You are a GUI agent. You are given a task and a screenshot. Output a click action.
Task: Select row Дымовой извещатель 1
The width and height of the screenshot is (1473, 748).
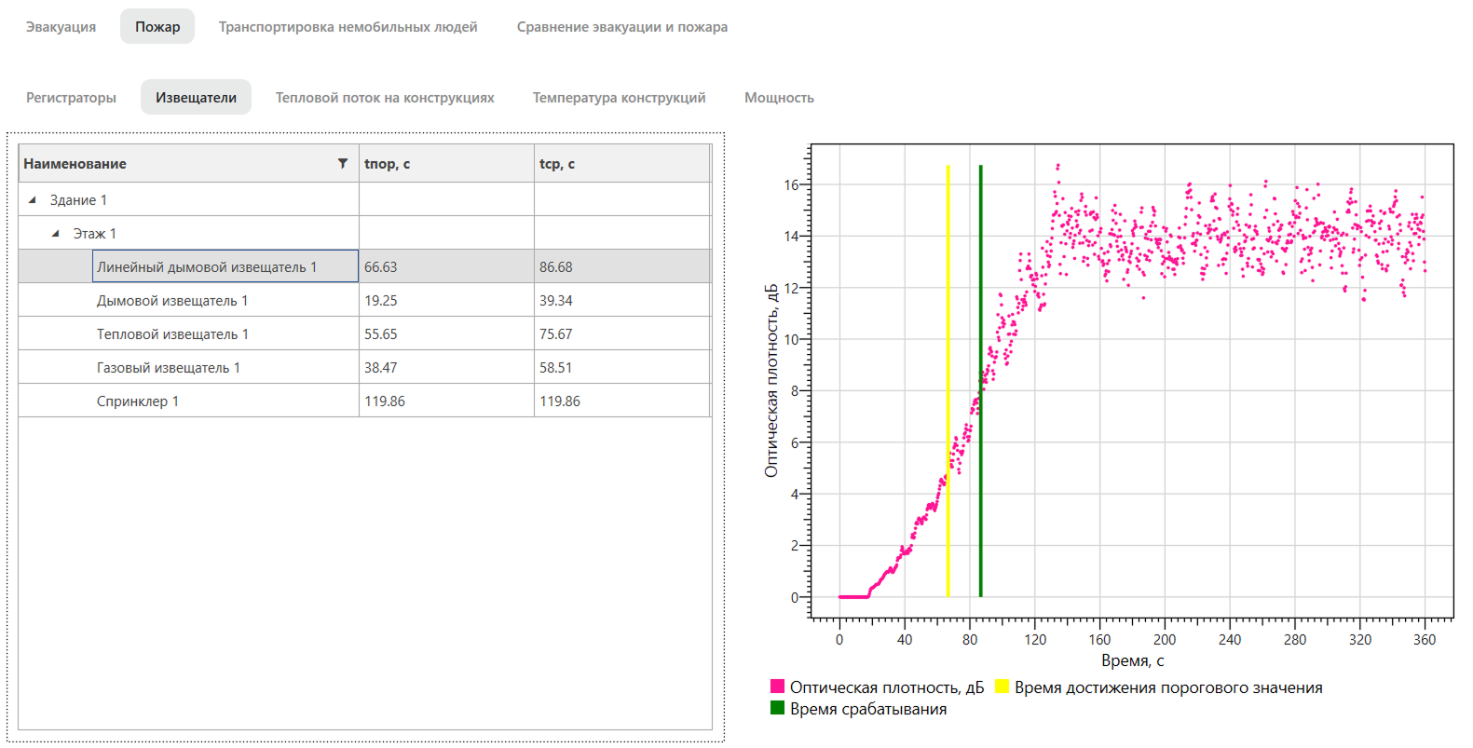tap(364, 300)
